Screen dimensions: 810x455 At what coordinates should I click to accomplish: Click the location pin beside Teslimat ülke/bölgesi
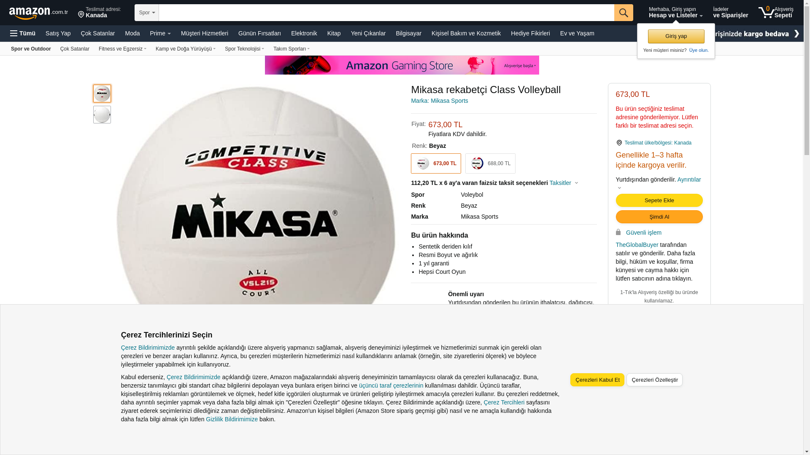click(x=619, y=143)
